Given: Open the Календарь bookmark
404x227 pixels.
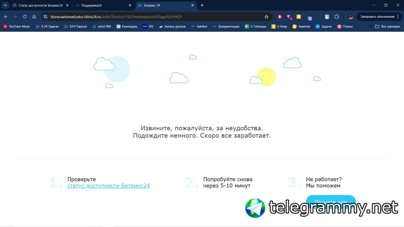Looking at the screenshot, I should tap(127, 26).
